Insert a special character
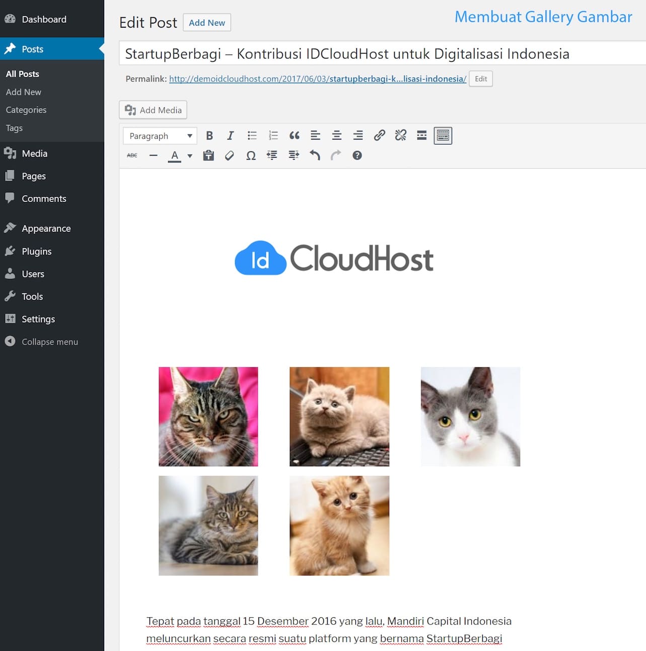646x651 pixels. point(251,156)
